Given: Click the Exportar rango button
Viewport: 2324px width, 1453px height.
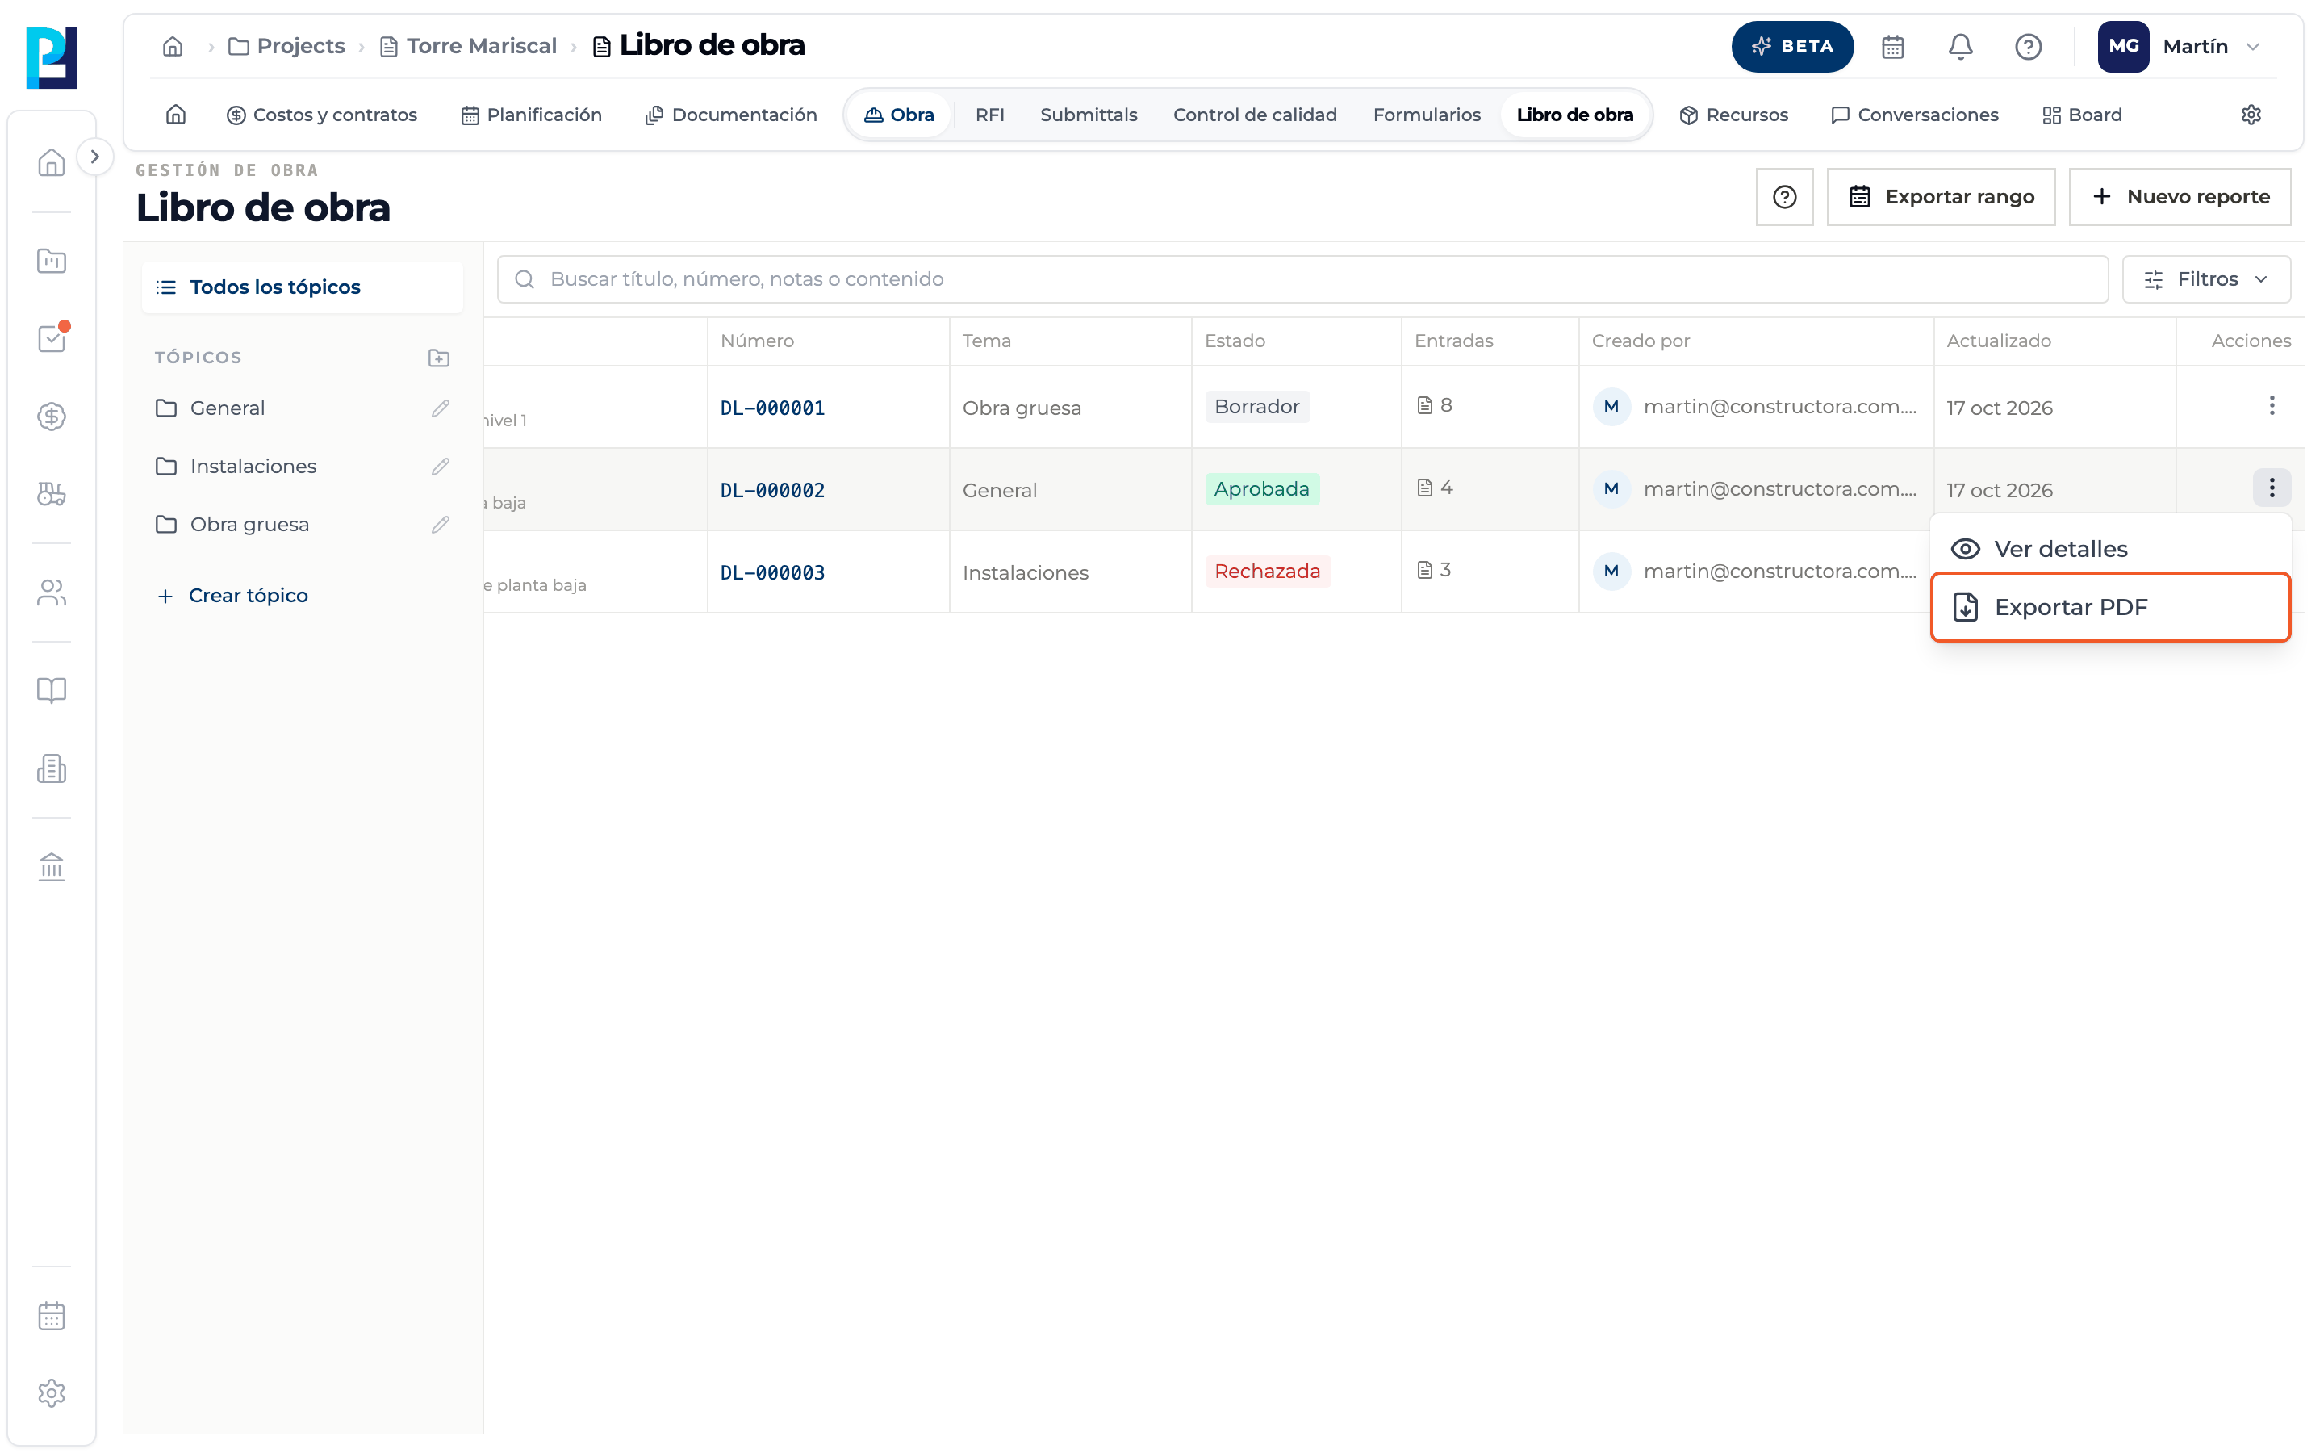Looking at the screenshot, I should pos(1940,197).
